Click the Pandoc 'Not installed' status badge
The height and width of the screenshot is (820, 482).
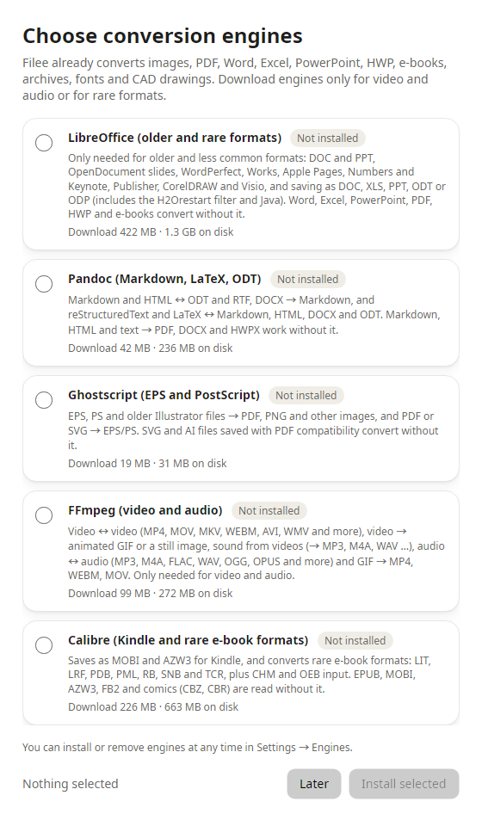point(308,280)
